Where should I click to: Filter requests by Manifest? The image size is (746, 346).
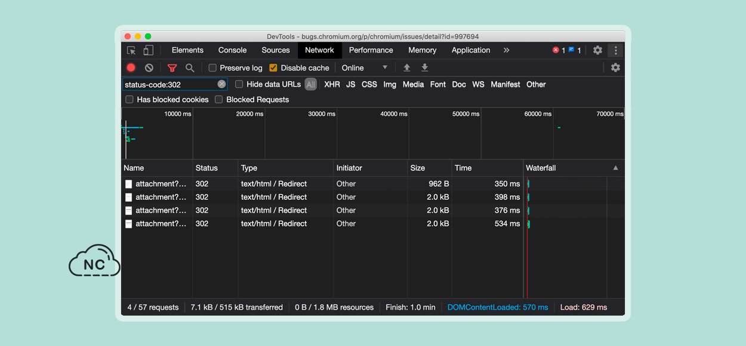tap(505, 85)
